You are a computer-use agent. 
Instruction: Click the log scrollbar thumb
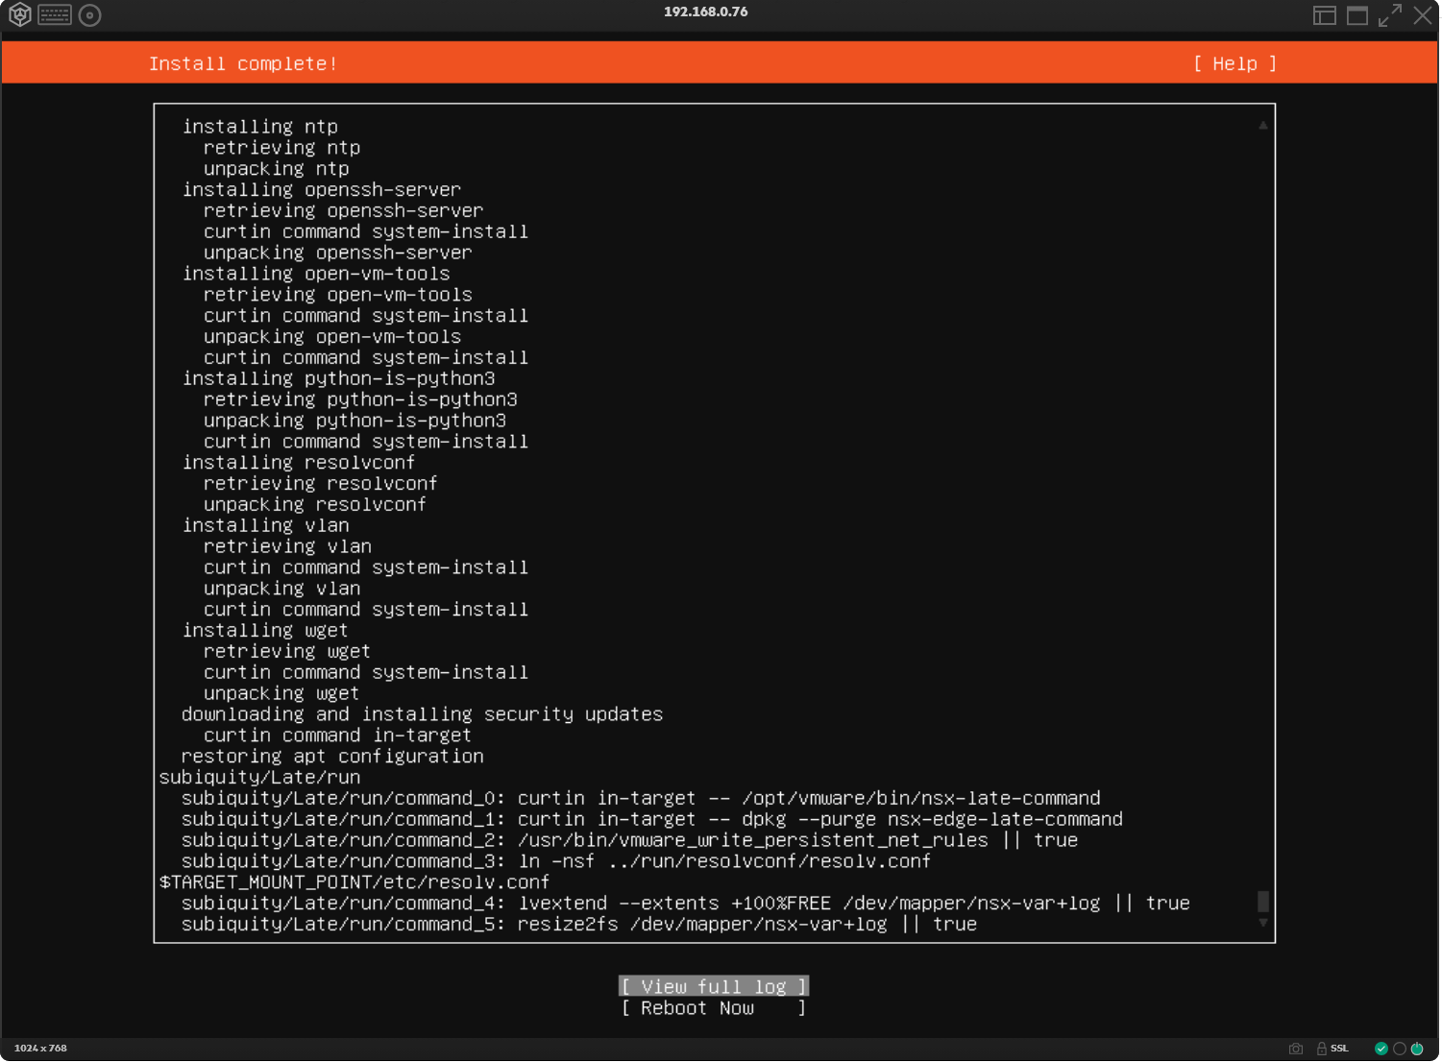1263,902
